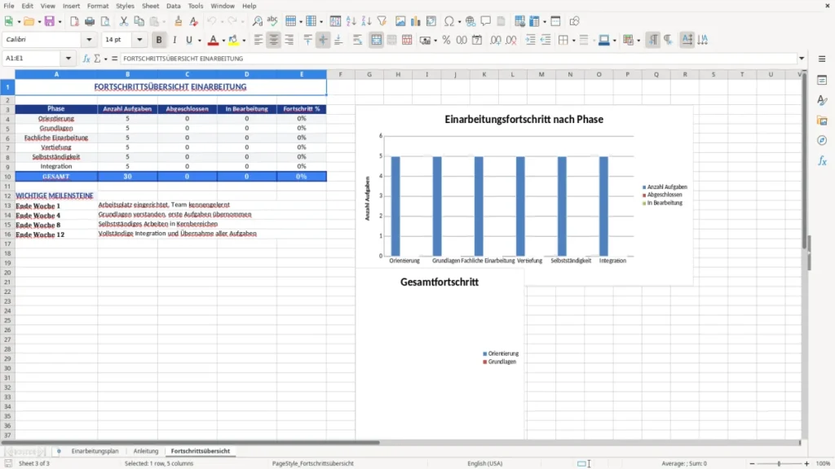Clone formatting with the paintbrush icon
This screenshot has width=835, height=469.
(178, 21)
